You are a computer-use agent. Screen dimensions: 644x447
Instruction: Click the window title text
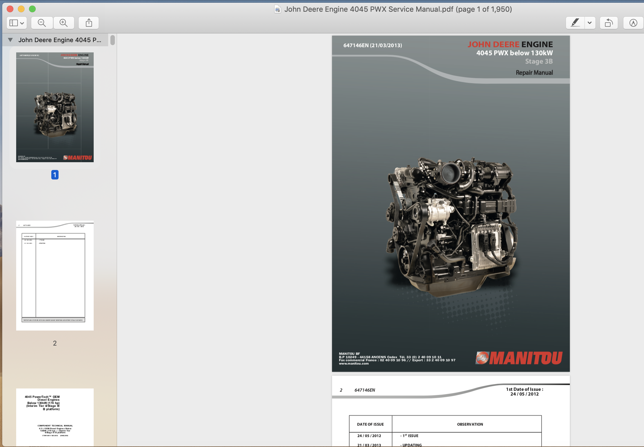398,9
